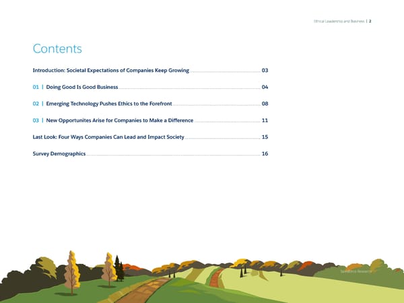The image size is (404, 303).
Task: Click page number 16 in contents
Action: (x=265, y=154)
